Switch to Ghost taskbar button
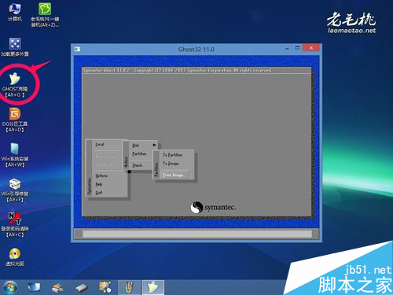The image size is (393, 295). [x=153, y=287]
